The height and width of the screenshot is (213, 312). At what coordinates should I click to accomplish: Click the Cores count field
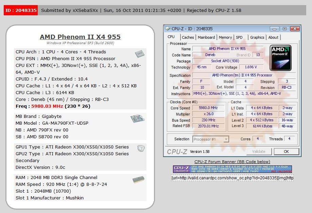tap(258, 139)
